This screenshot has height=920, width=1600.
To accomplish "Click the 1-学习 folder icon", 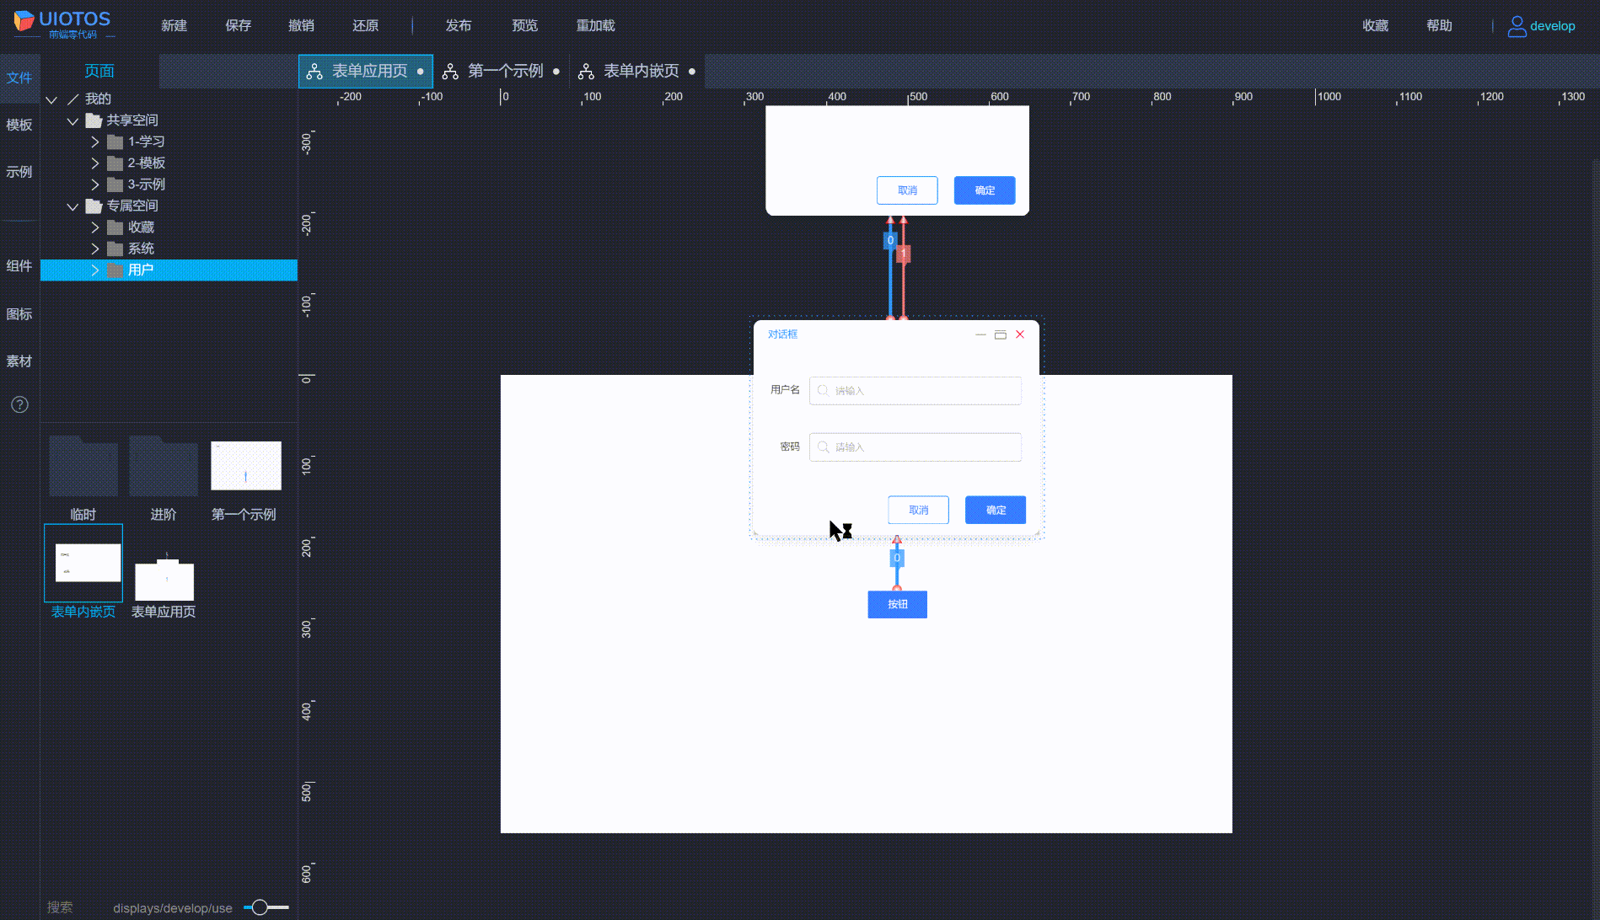I will (x=115, y=142).
